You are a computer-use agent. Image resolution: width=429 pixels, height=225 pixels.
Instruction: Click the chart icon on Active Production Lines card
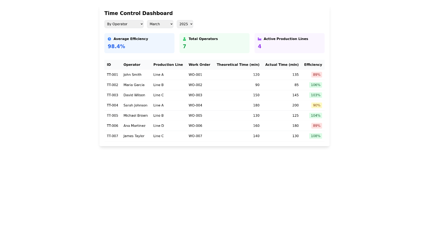(259, 39)
